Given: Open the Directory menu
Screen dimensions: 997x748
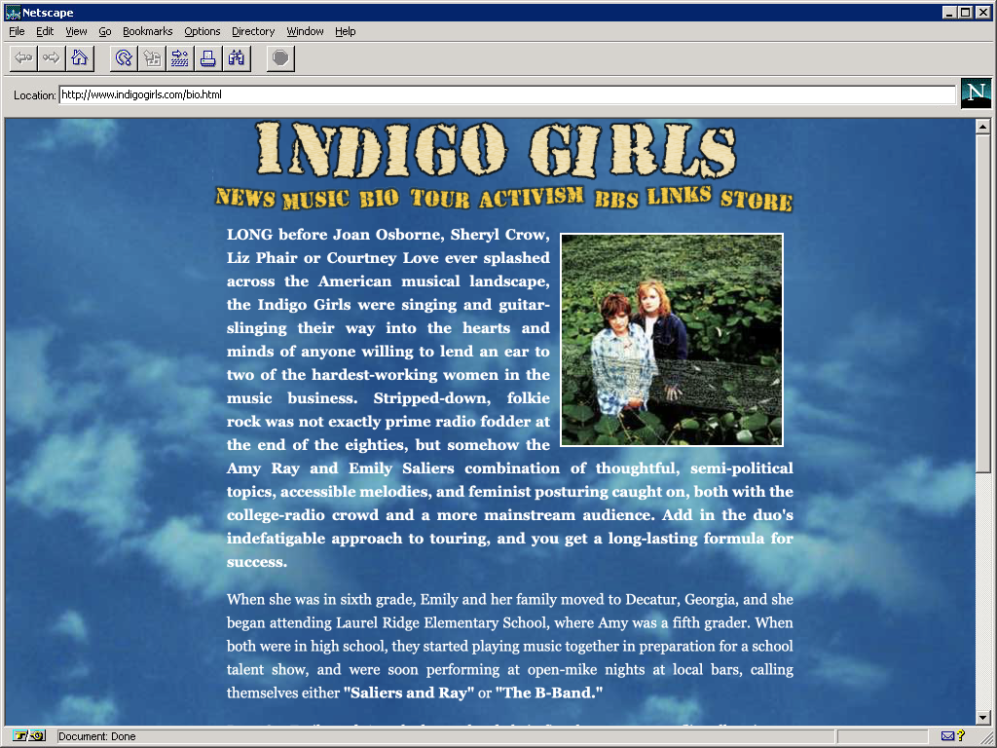Looking at the screenshot, I should 253,31.
